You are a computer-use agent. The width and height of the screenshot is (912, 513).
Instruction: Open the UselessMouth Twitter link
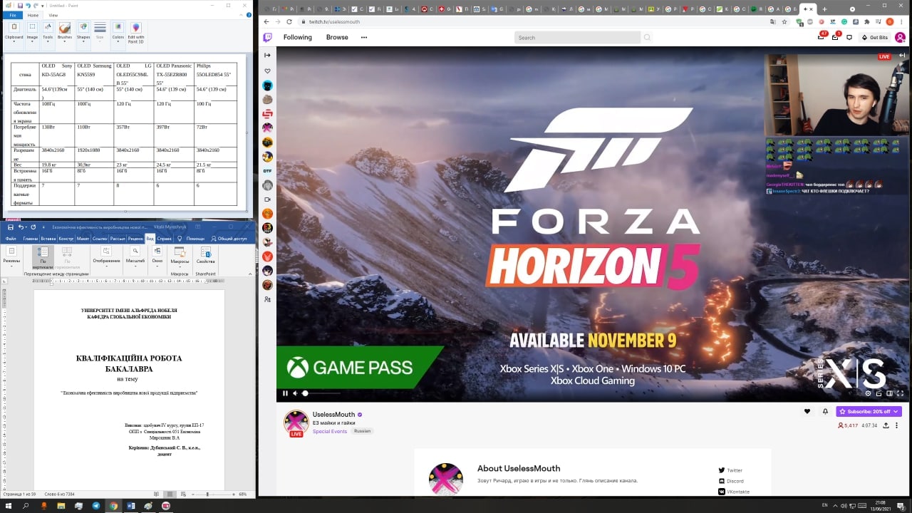pos(730,470)
